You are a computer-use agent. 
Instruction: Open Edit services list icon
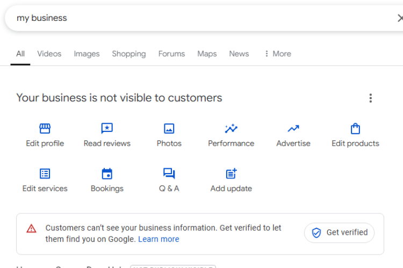45,174
